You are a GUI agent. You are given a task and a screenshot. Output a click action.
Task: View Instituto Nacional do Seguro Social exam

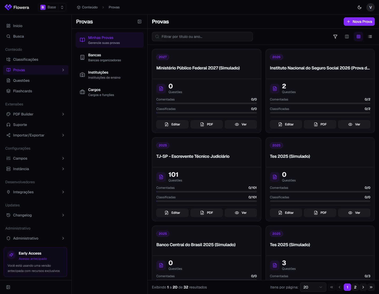pyautogui.click(x=354, y=124)
